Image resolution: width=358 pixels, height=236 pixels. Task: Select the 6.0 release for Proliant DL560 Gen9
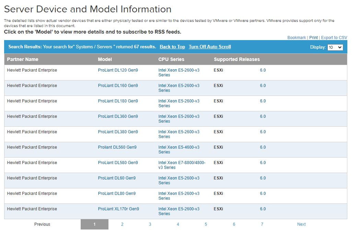coord(263,147)
